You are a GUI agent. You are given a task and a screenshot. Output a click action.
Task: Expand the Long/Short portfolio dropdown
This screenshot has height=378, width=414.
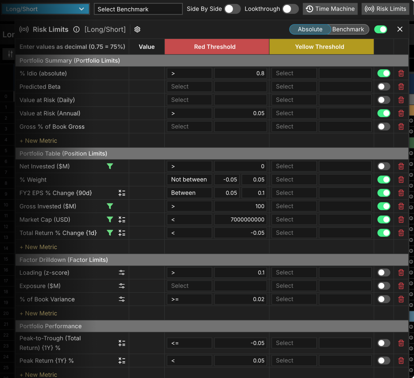point(46,9)
